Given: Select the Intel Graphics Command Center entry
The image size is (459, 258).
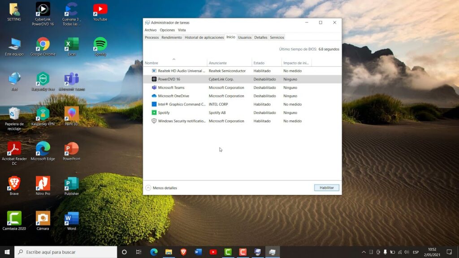Looking at the screenshot, I should click(x=154, y=104).
